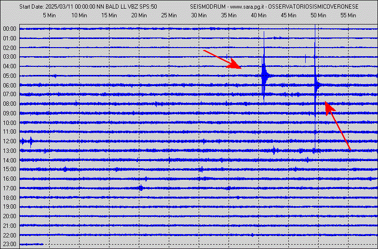Click the 21:00 hour row label
Screen dimensions: 378x249
(x=10, y=226)
